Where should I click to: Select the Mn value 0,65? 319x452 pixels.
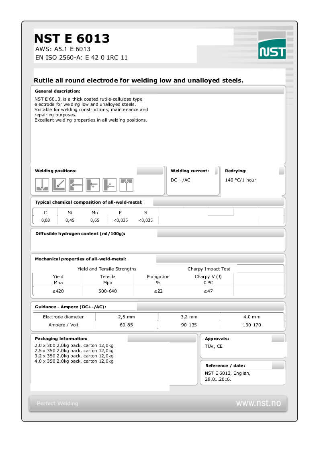(x=95, y=220)
